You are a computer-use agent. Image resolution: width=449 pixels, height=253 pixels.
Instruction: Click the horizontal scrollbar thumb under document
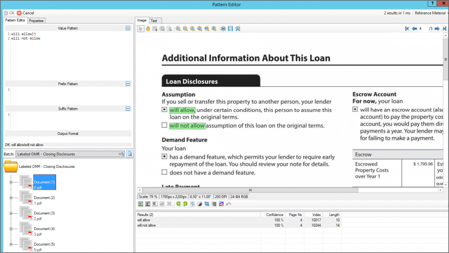pos(250,190)
